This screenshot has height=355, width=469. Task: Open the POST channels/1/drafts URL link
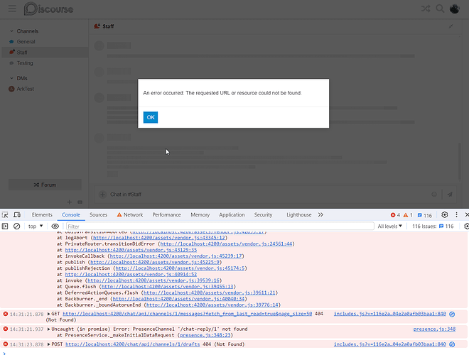point(132,344)
